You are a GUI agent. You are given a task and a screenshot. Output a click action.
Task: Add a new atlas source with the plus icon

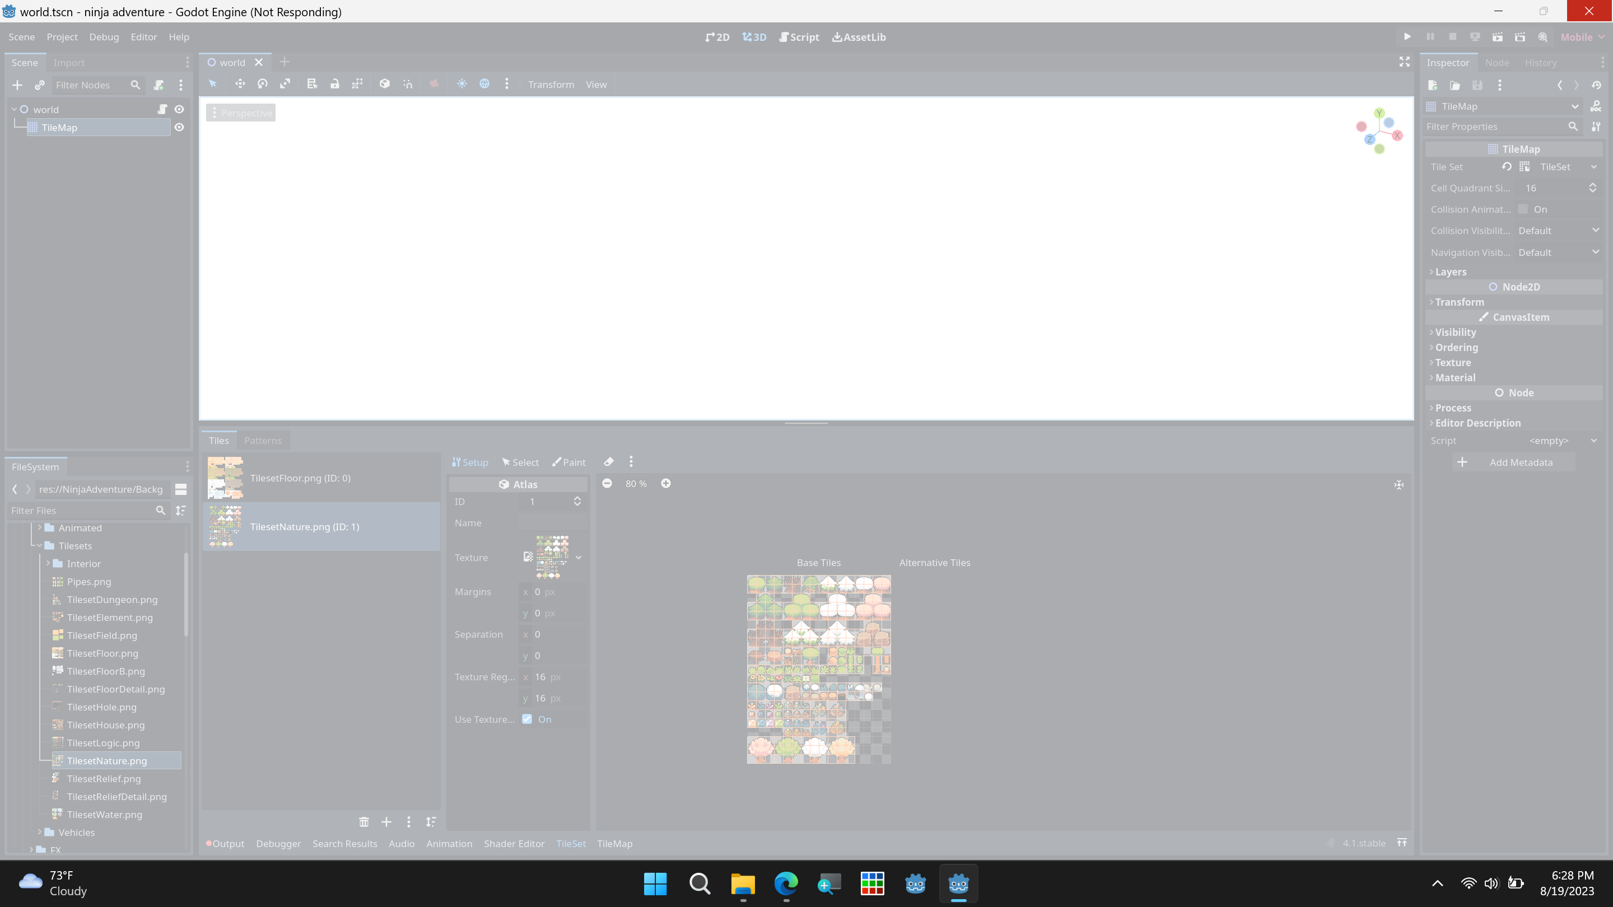386,822
